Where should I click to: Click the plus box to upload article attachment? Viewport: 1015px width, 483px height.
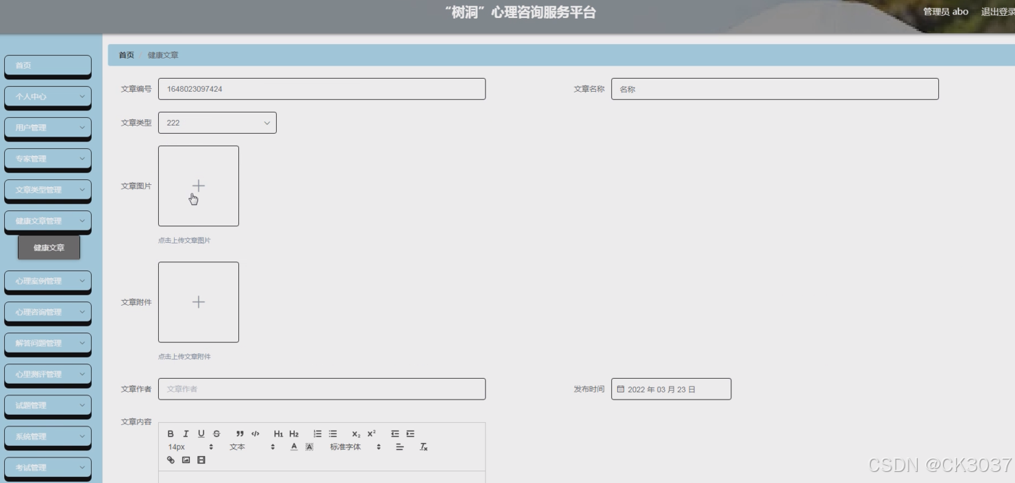tap(198, 302)
